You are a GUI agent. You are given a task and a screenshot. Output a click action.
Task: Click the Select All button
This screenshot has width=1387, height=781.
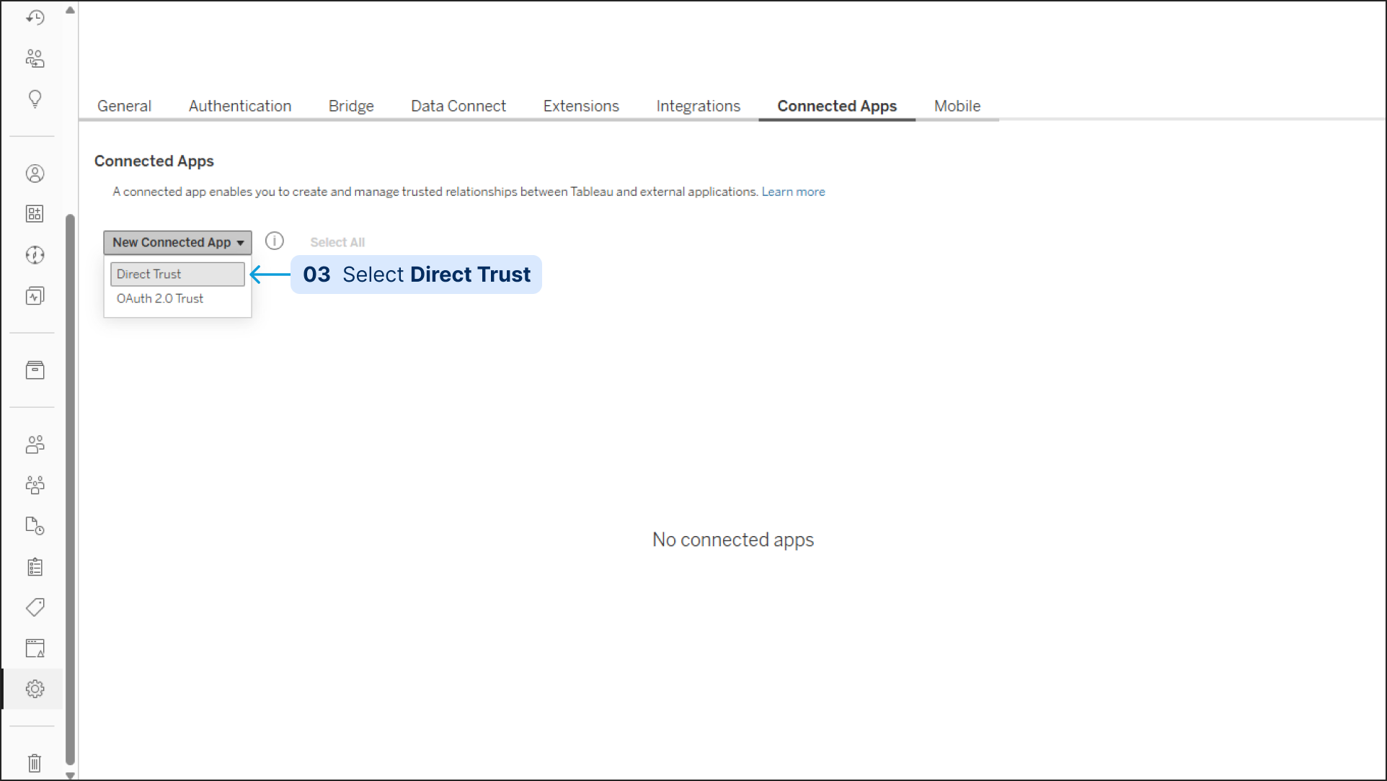click(337, 243)
